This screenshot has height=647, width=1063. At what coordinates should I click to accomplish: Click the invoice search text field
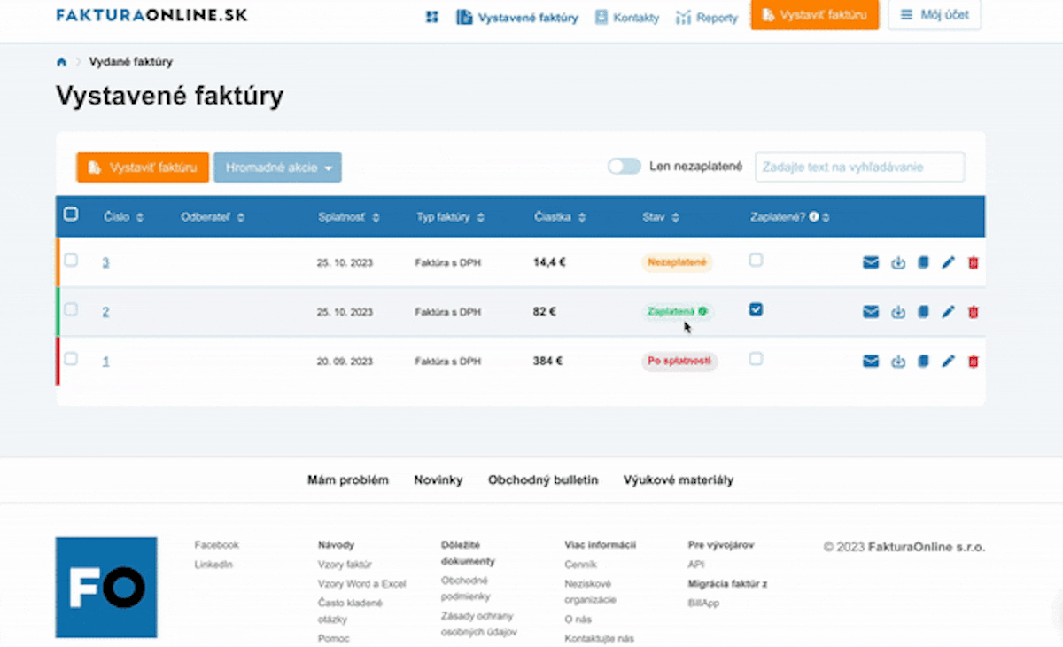click(858, 167)
